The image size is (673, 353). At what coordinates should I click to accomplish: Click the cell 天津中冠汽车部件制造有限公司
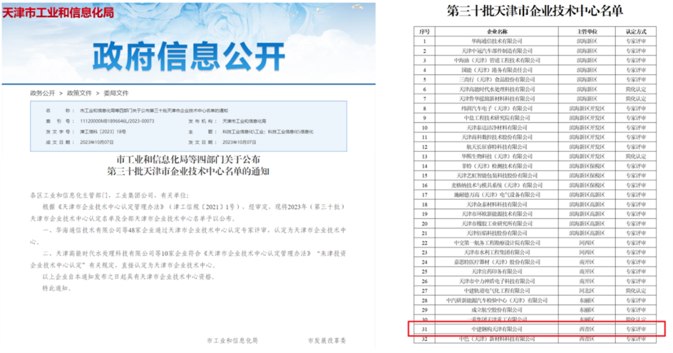coord(497,50)
